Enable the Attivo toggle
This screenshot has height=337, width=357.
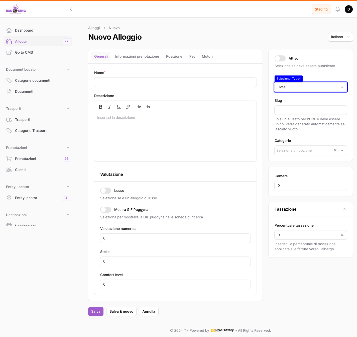coord(280,58)
